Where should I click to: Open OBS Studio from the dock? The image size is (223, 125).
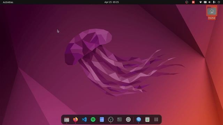pyautogui.click(x=111, y=119)
